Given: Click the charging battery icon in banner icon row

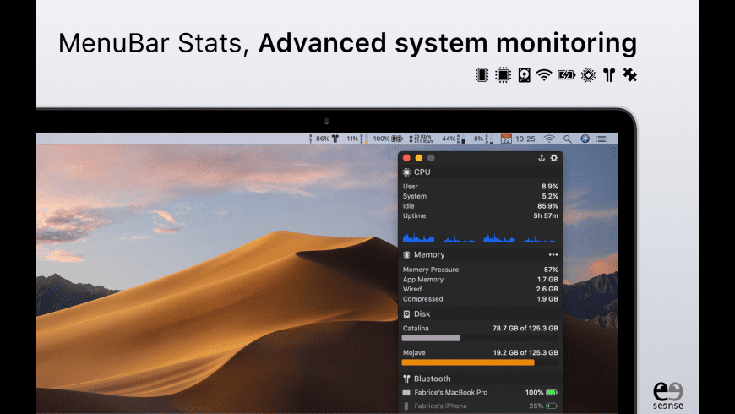Looking at the screenshot, I should tap(566, 75).
